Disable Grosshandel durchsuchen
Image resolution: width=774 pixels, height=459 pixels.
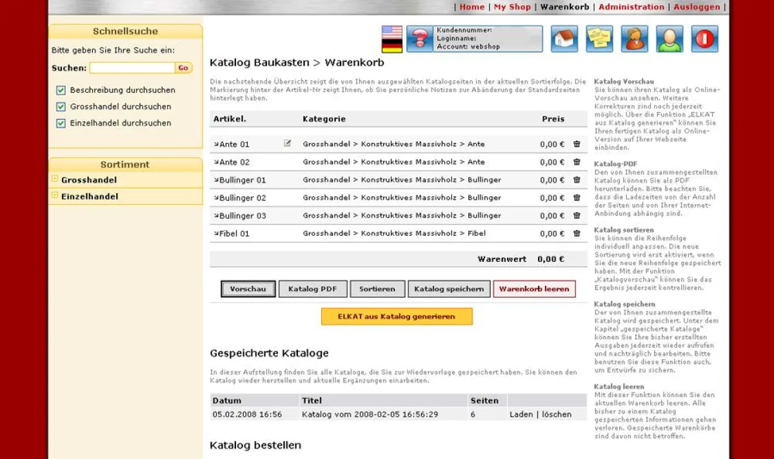pyautogui.click(x=61, y=107)
